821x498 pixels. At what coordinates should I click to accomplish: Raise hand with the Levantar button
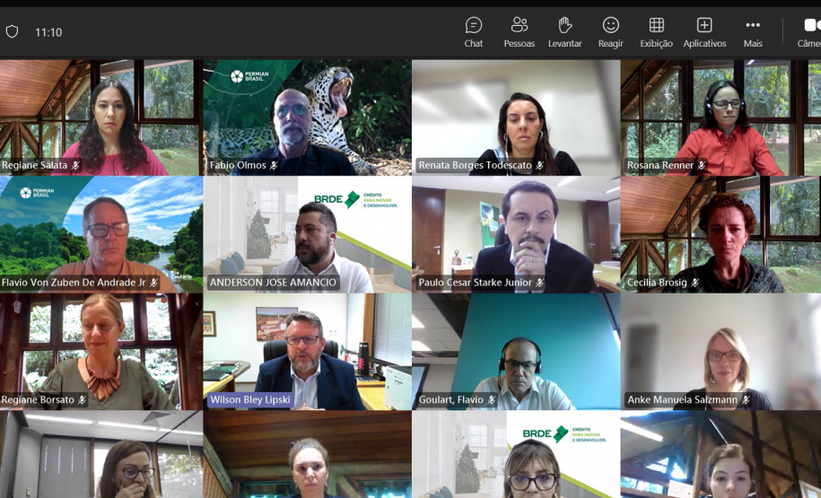(564, 32)
